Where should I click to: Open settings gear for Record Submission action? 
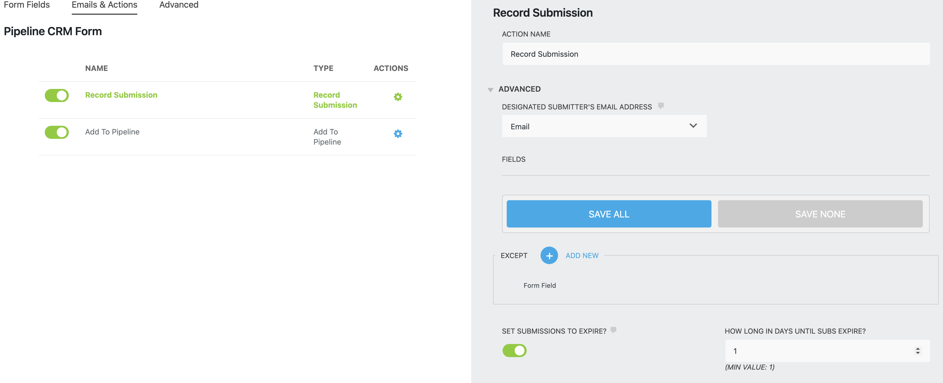click(398, 97)
